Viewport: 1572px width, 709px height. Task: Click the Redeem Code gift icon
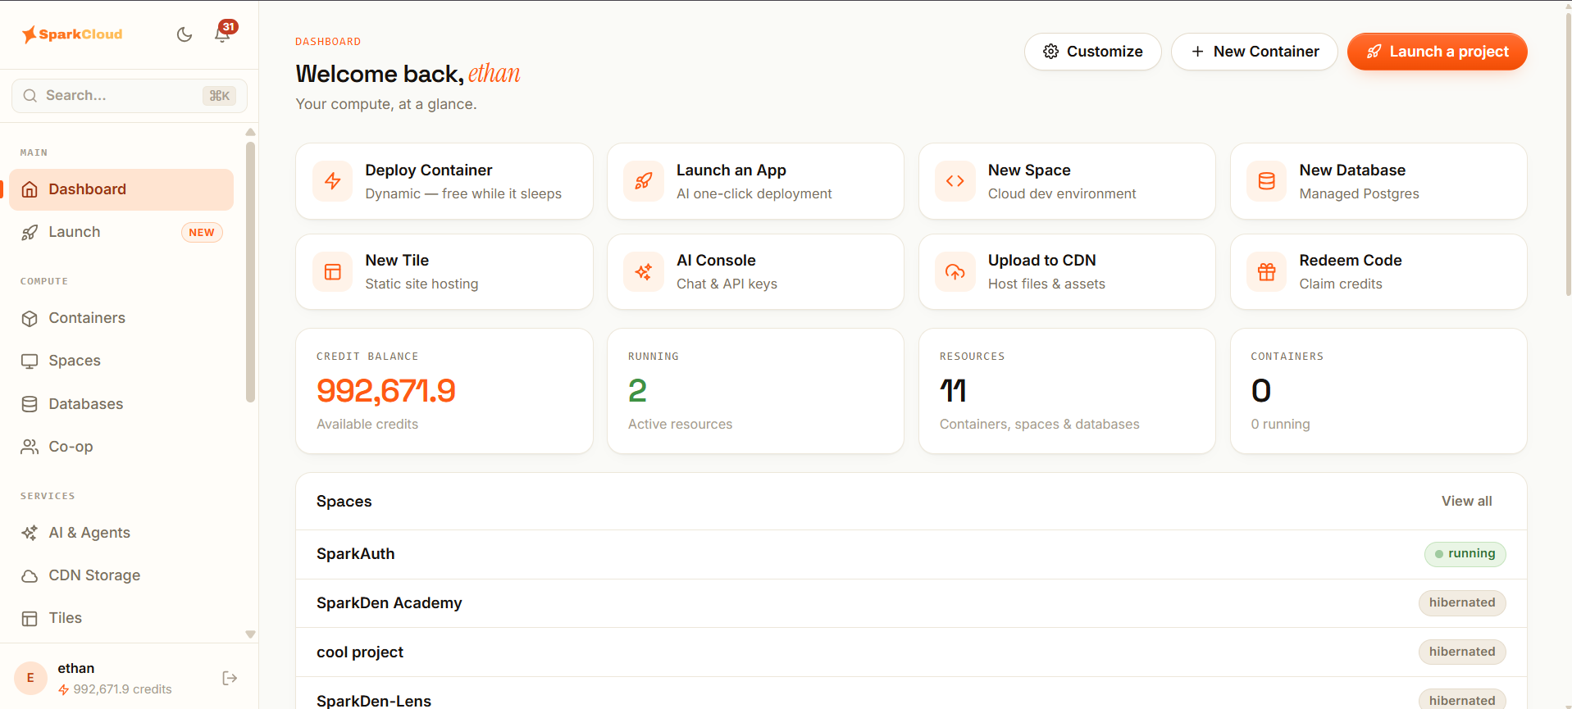point(1267,272)
